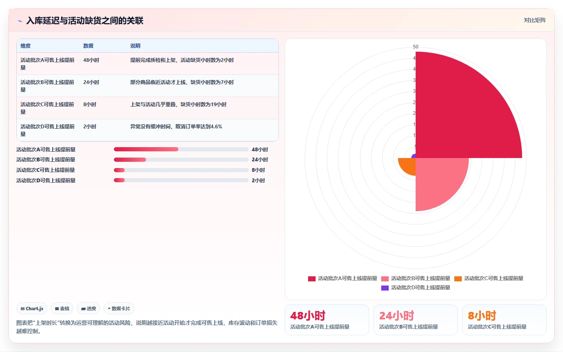Screen dimensions: 563x352
Task: Click table cell 24小时
Action: click(91, 82)
